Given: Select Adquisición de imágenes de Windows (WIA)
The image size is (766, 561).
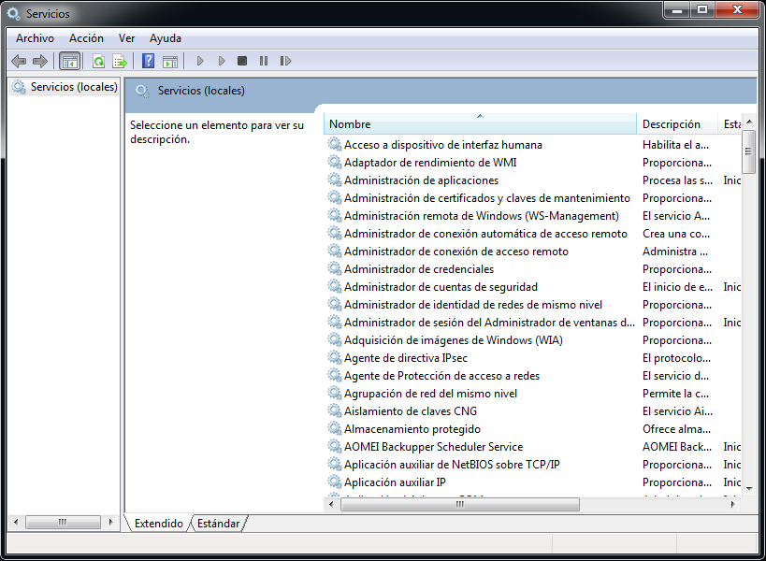Looking at the screenshot, I should coord(454,340).
